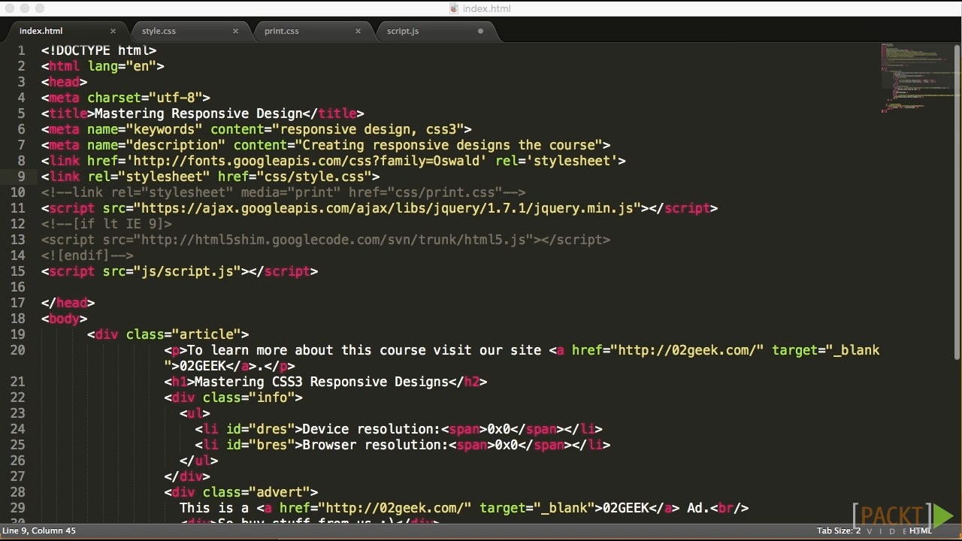Click line number 28 in gutter
This screenshot has height=541, width=962.
coord(18,492)
